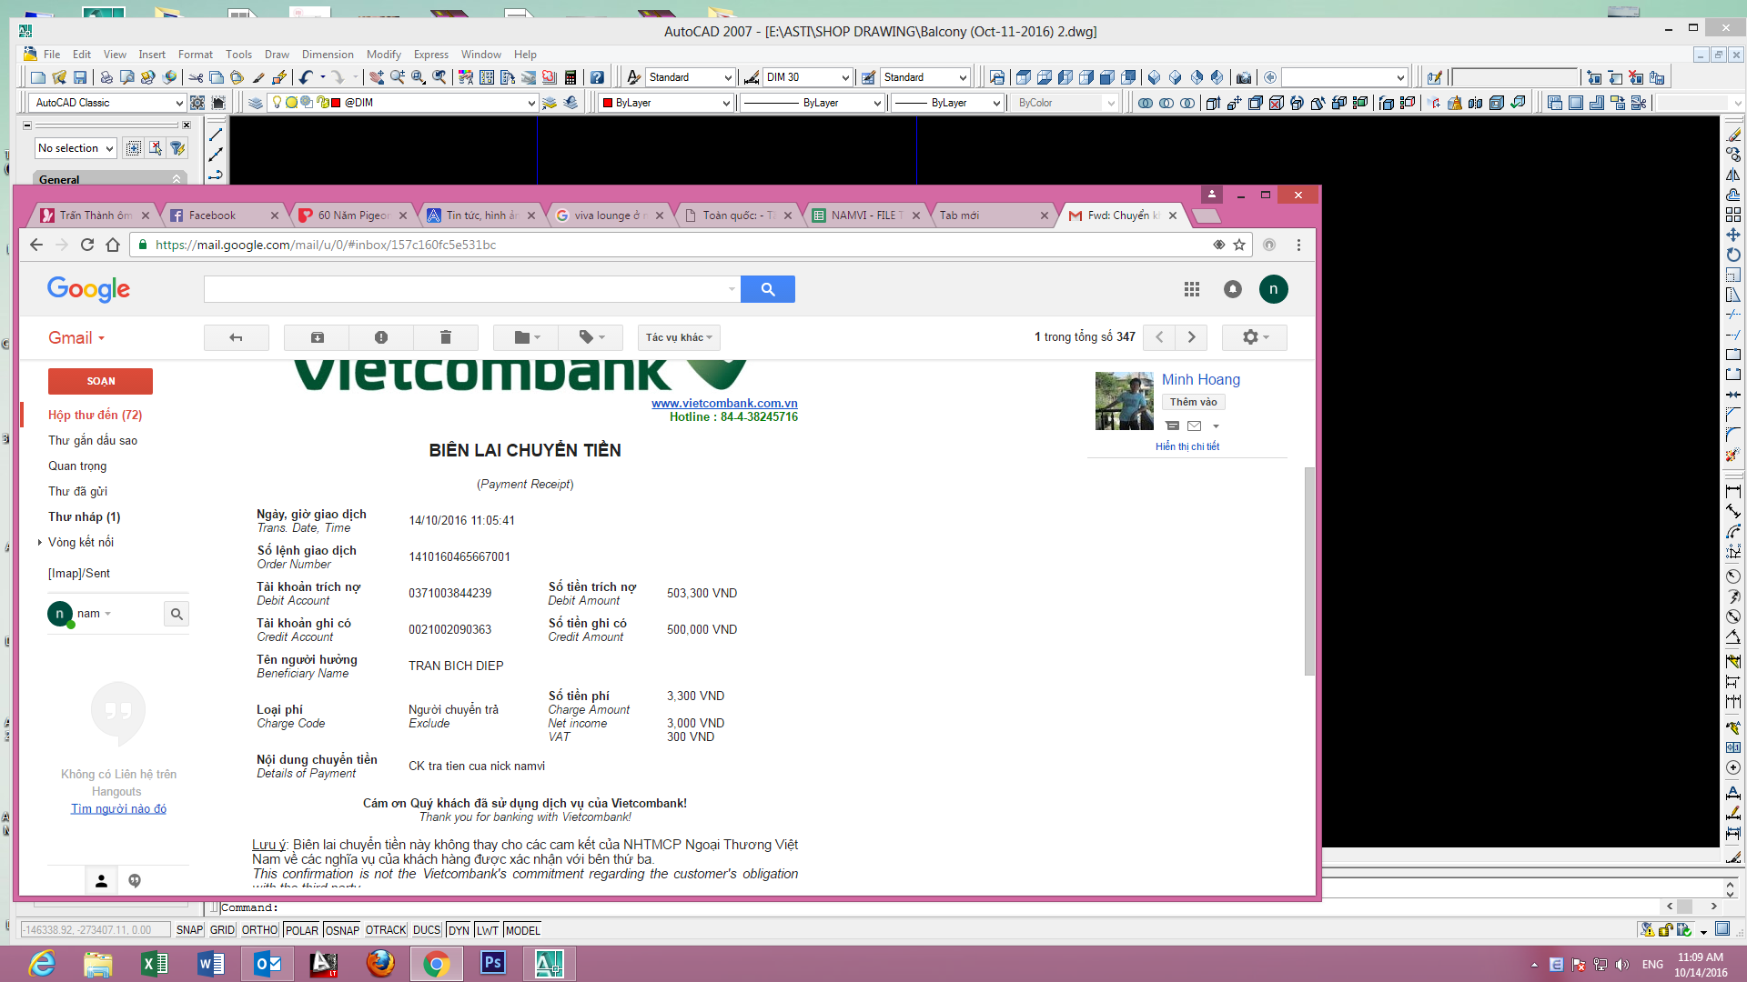Expand the AutoCAD Classic workspace dropdown
This screenshot has height=982, width=1747.
click(178, 103)
